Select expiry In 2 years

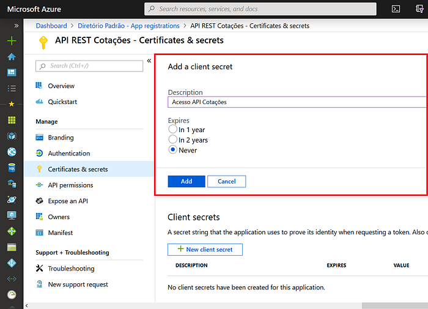[172, 140]
